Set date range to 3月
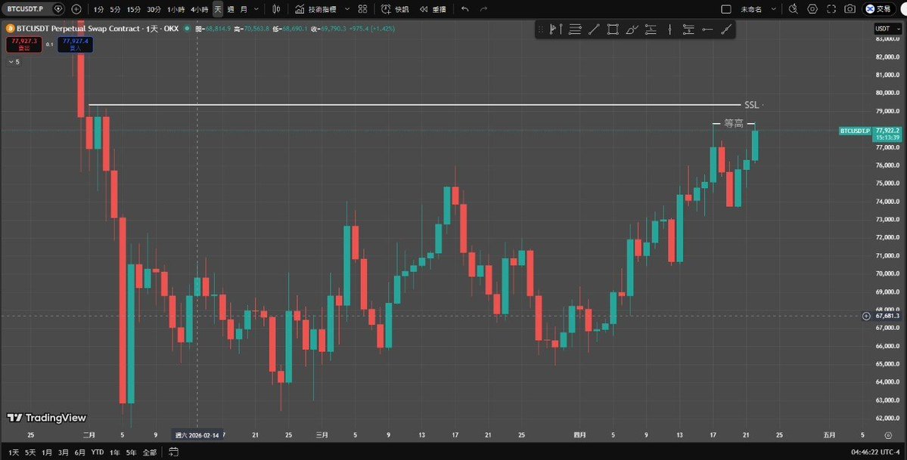The width and height of the screenshot is (907, 460). point(64,452)
